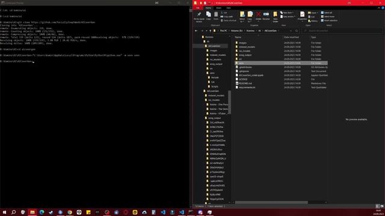The image size is (385, 216).
Task: Select the venv folder in file list
Action: (281, 63)
